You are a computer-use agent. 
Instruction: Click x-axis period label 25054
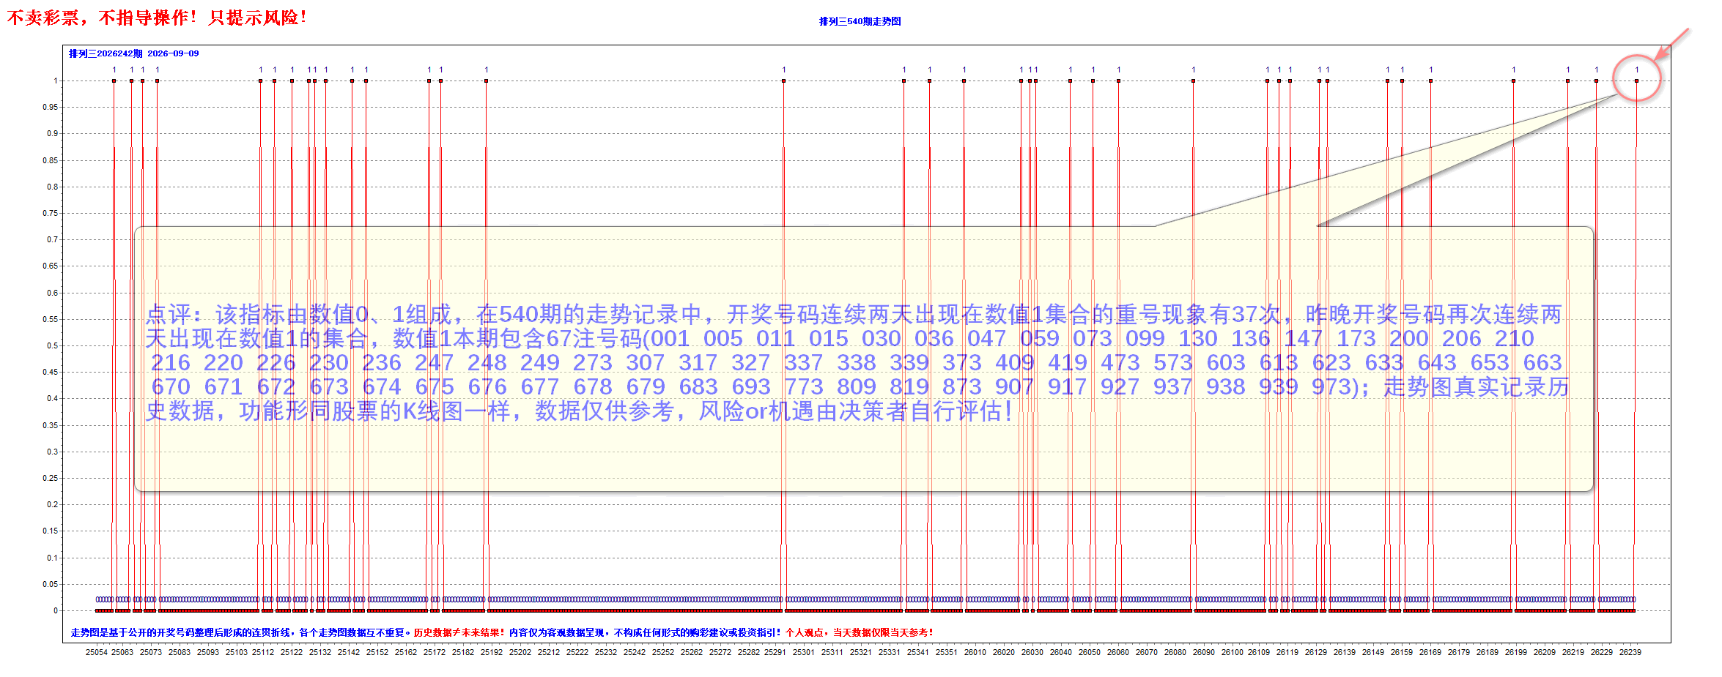[x=96, y=652]
